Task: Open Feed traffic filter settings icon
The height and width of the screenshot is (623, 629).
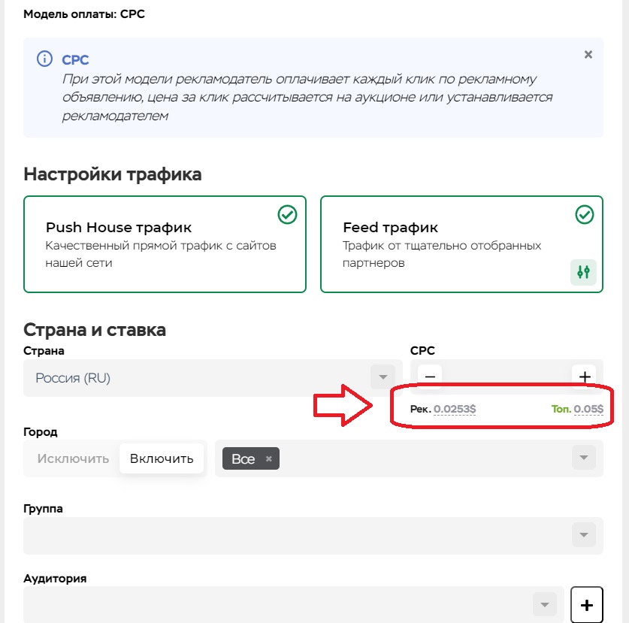Action: [x=583, y=272]
